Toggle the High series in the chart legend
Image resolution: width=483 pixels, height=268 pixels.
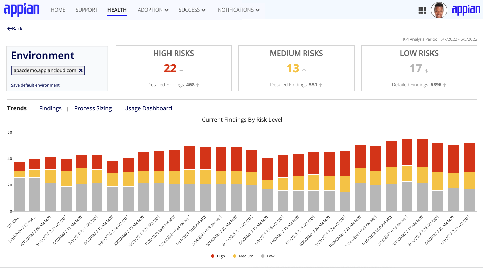click(x=218, y=256)
